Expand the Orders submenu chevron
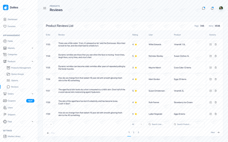Image resolution: width=228 pixels, height=142 pixels. pos(32,94)
